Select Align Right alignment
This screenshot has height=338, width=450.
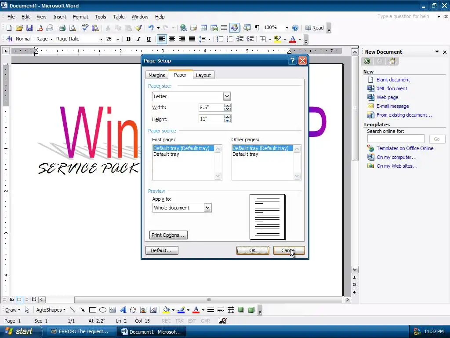coord(181,39)
